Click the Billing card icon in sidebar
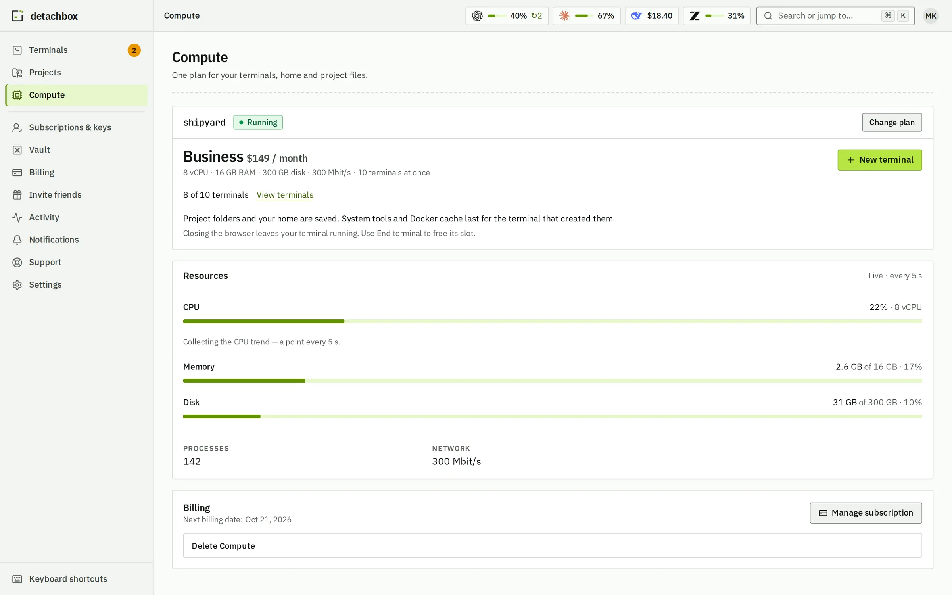 [17, 173]
